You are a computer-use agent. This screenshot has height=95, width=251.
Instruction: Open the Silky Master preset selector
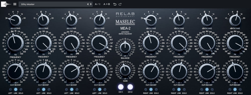click(x=55, y=4)
